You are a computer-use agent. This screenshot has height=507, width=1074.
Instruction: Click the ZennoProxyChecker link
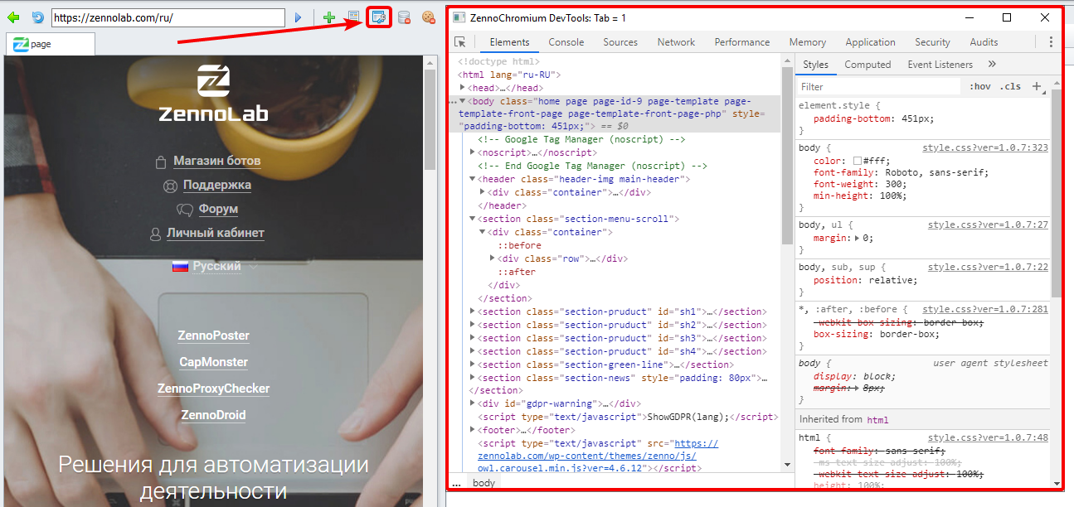tap(214, 389)
